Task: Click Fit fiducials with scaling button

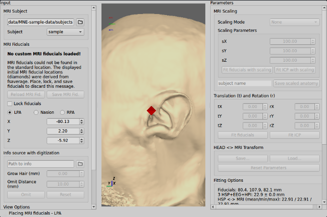Action: (247, 69)
